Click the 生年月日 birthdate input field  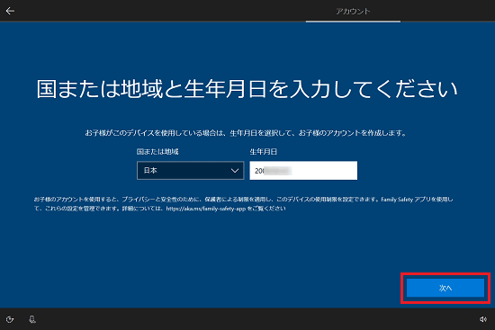(303, 170)
